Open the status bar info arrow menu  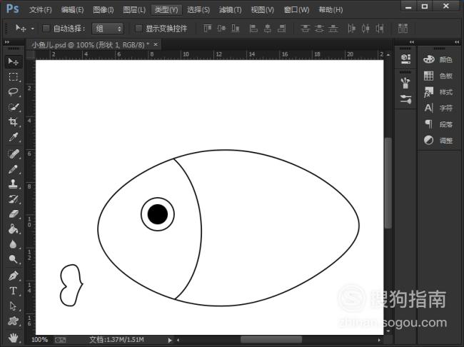coord(170,340)
